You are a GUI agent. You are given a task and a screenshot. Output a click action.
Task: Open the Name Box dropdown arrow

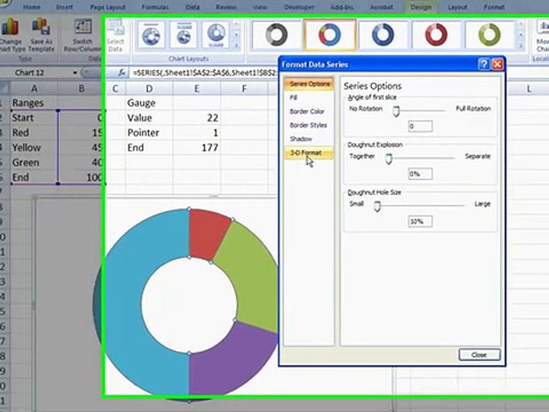click(74, 73)
